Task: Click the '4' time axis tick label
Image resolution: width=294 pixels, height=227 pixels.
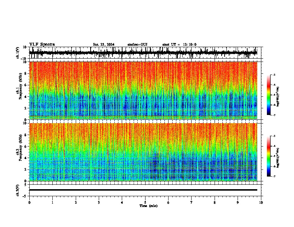Action: point(122,203)
